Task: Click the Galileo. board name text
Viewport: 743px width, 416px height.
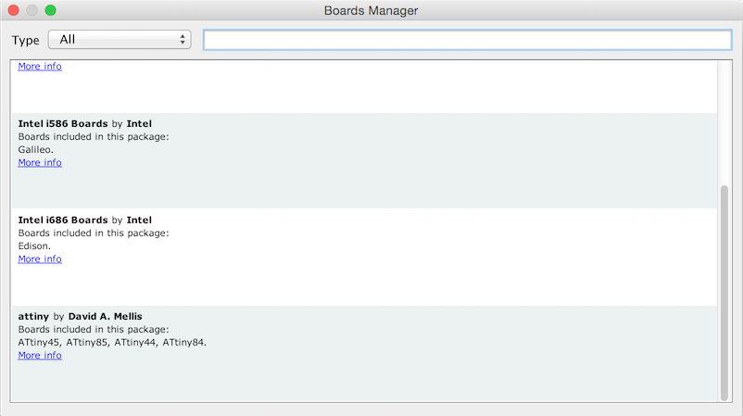Action: 35,150
